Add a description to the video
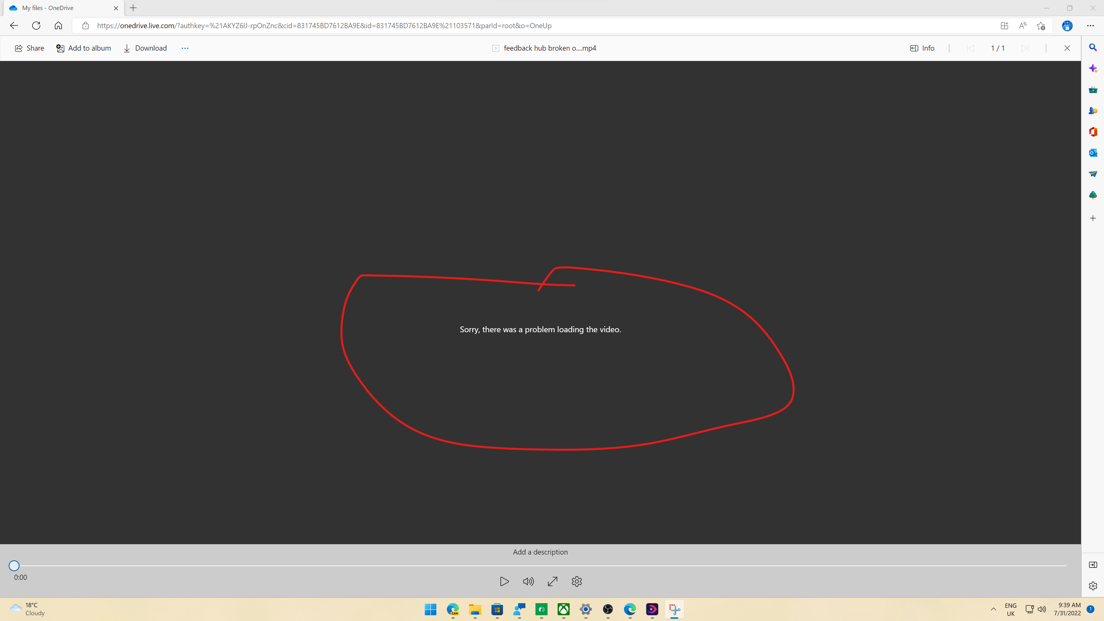 pos(540,552)
